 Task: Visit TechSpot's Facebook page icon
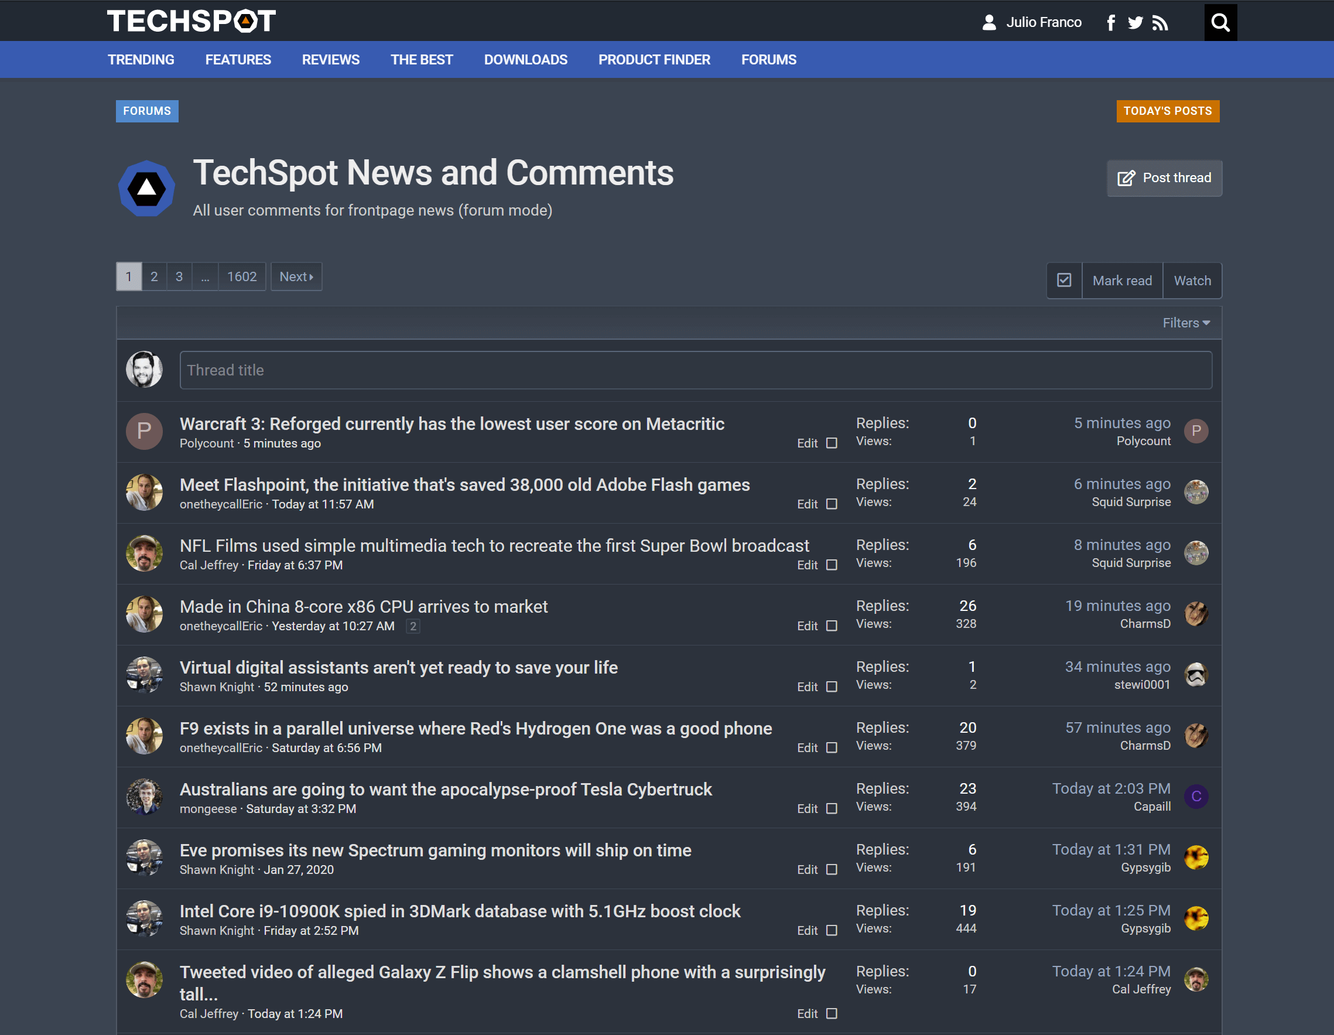pyautogui.click(x=1110, y=23)
